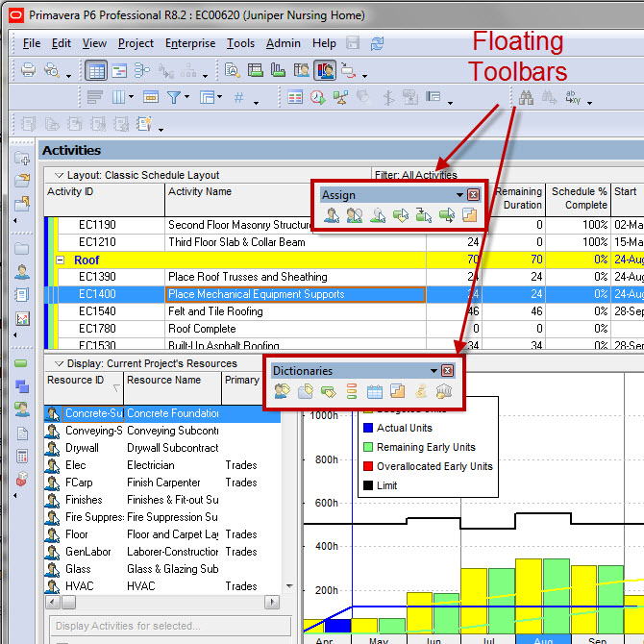This screenshot has height=644, width=644.
Task: Open the Edit menu
Action: click(x=62, y=43)
